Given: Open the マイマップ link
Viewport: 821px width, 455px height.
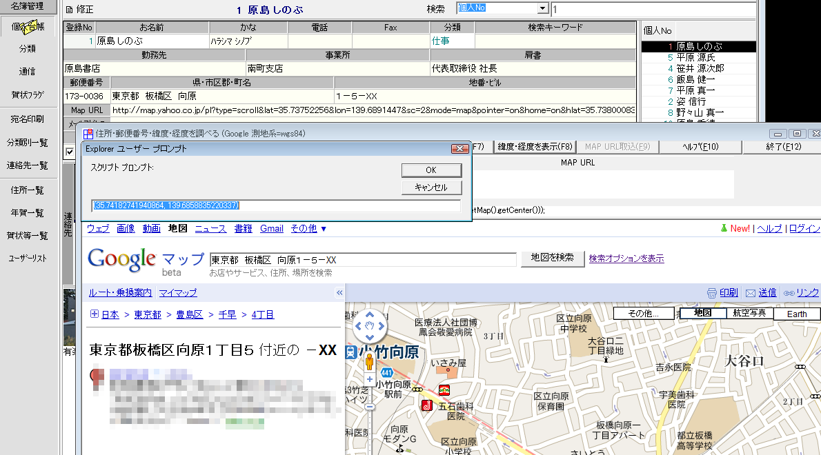Looking at the screenshot, I should pyautogui.click(x=178, y=293).
